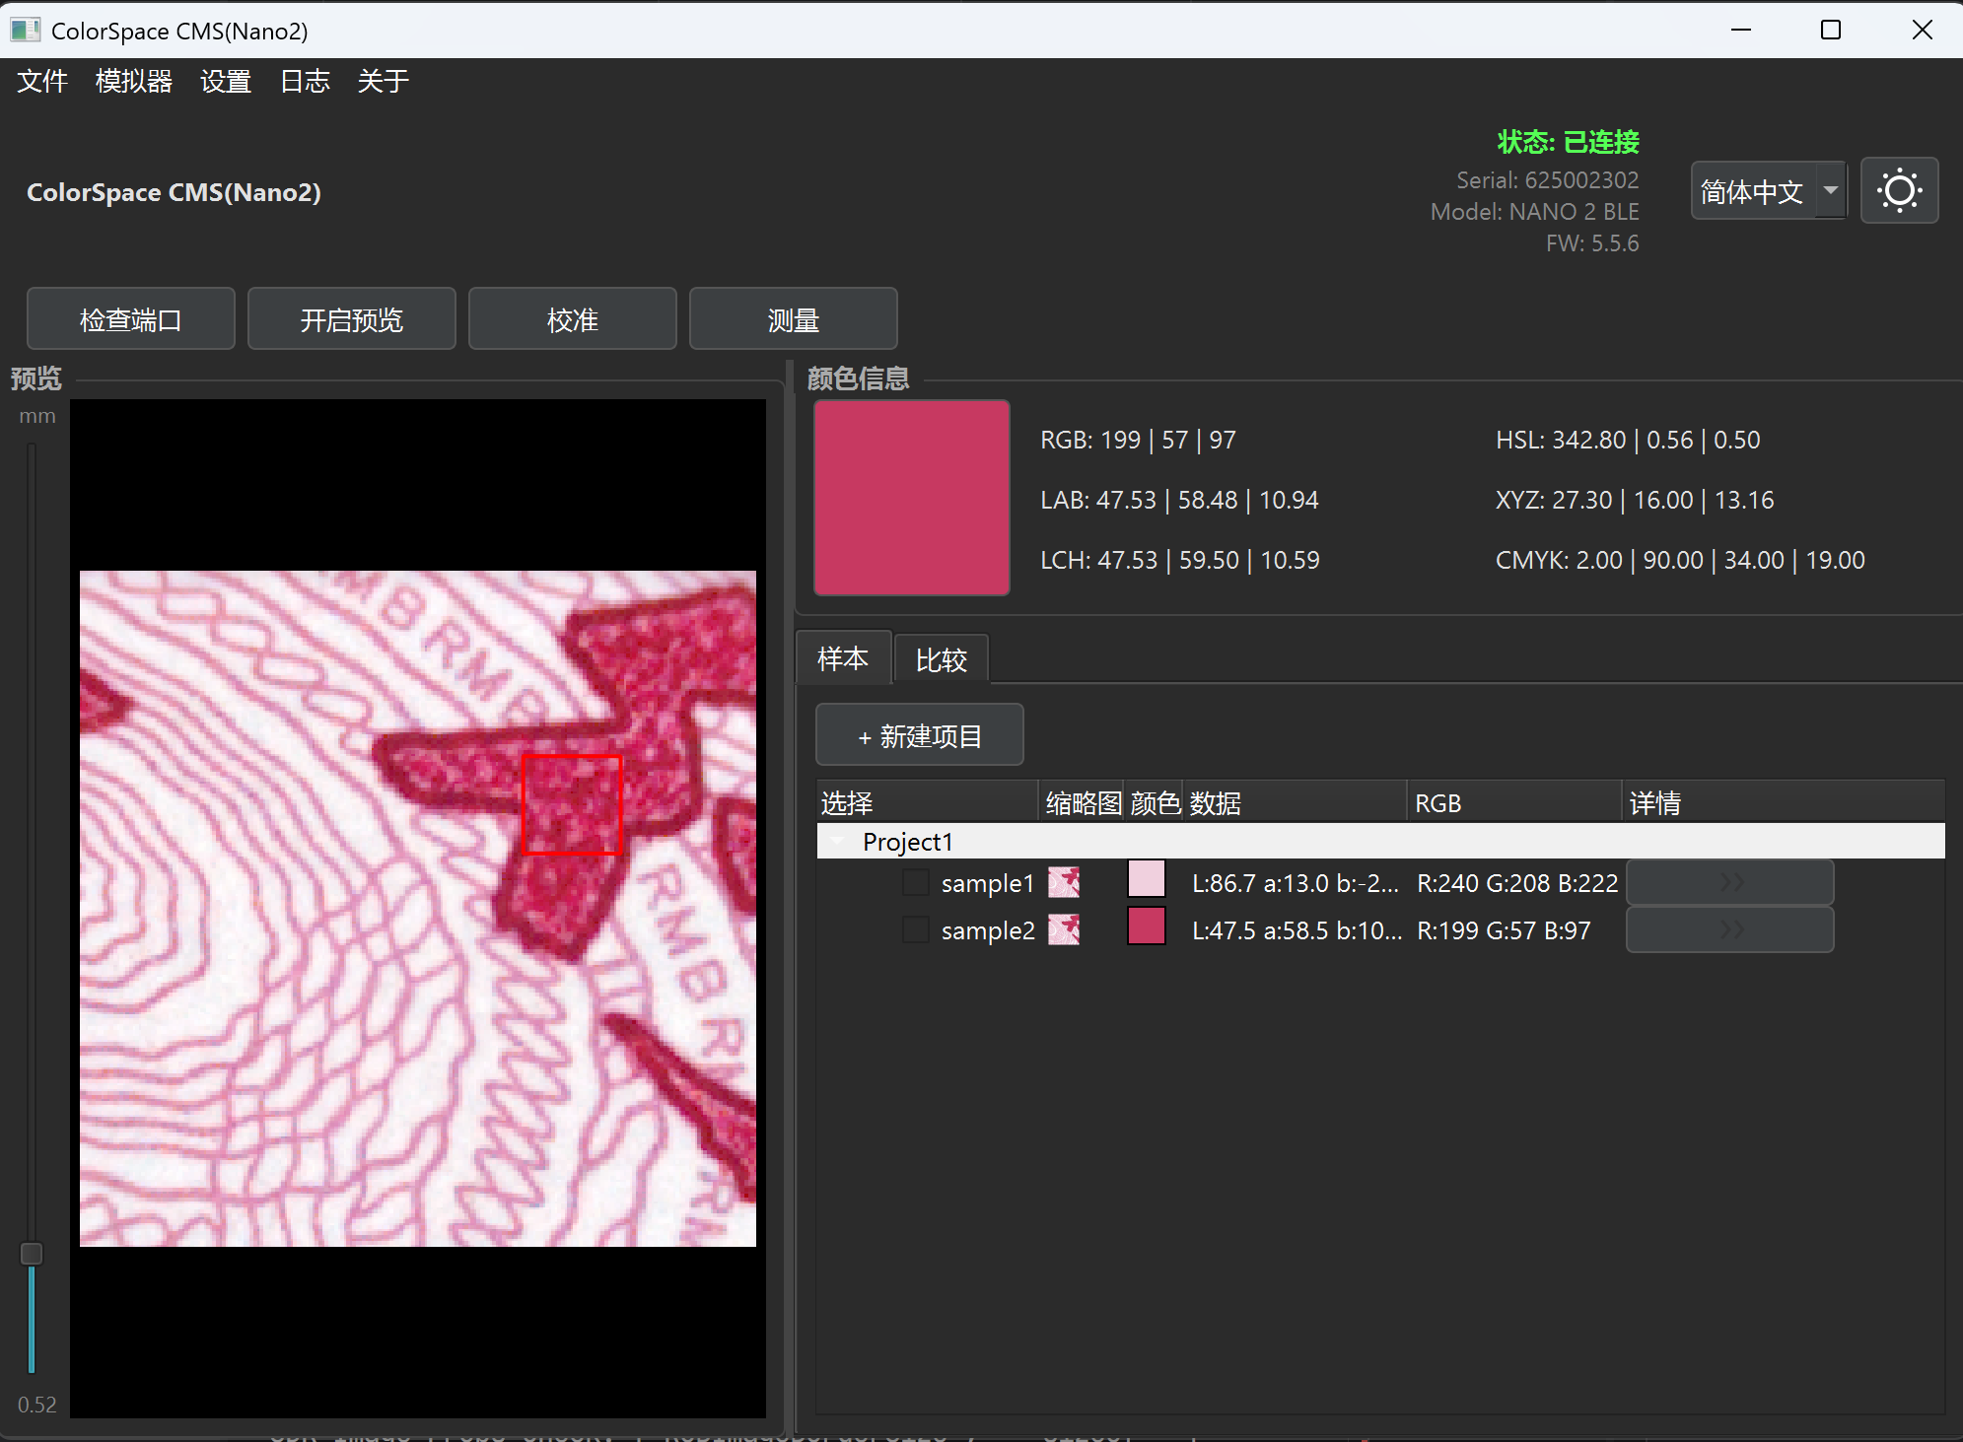The height and width of the screenshot is (1442, 1963).
Task: Start measurement with 测量 button
Action: (792, 317)
